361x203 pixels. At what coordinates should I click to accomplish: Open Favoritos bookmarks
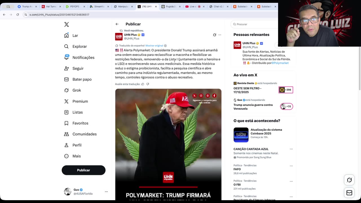pyautogui.click(x=76, y=123)
